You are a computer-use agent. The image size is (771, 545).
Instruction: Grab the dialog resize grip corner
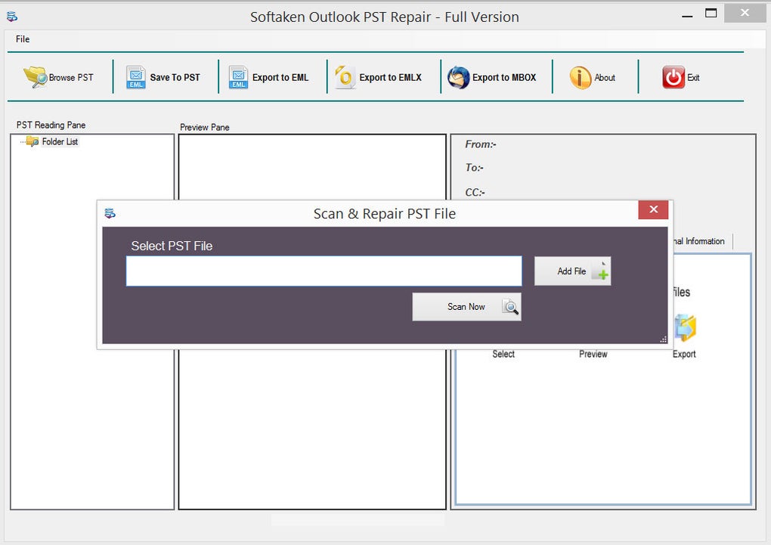coord(664,339)
